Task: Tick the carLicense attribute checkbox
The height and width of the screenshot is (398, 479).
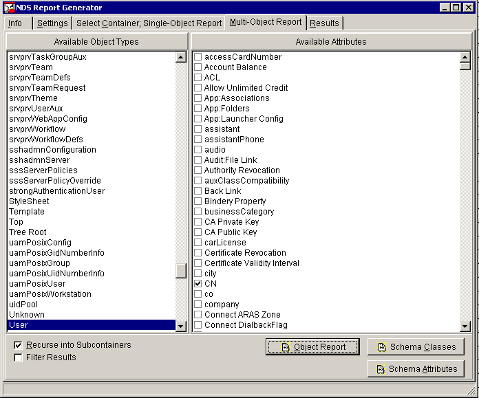Action: point(198,243)
